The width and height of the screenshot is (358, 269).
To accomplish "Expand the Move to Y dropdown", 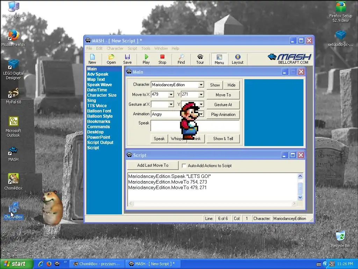I will 201,95.
